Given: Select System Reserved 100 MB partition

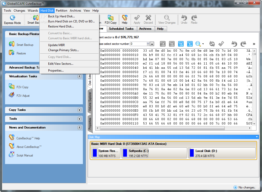Looking at the screenshot, I should tap(106, 153).
